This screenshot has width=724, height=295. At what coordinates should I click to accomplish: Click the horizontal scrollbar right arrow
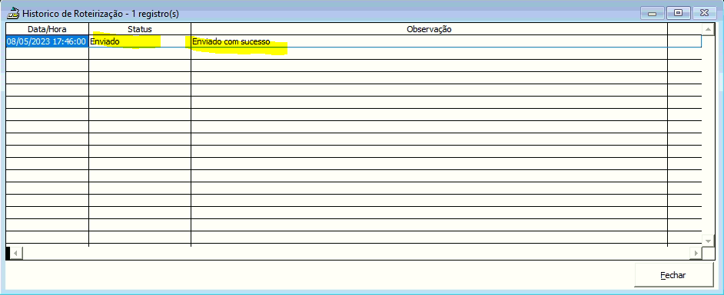[x=696, y=253]
